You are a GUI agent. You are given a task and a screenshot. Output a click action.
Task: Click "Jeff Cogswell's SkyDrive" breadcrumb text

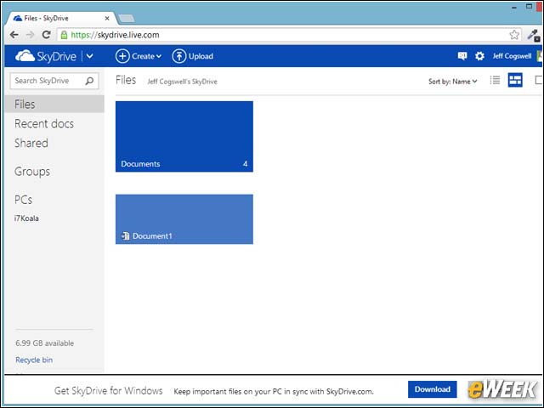[183, 82]
